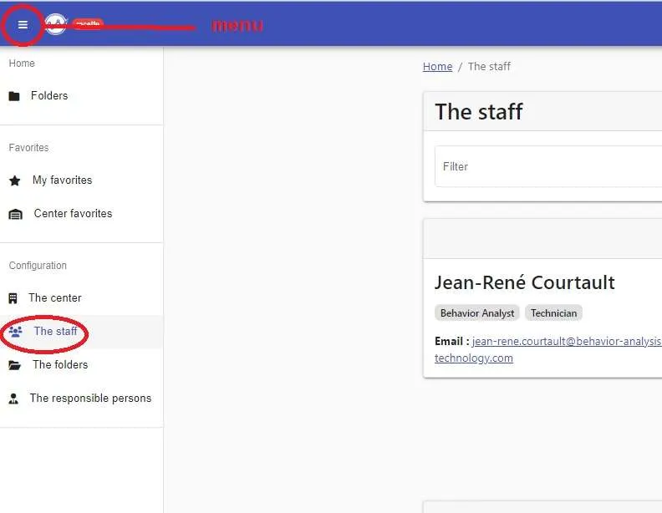Click the open folder icon beside The folders
This screenshot has width=662, height=513.
tap(15, 365)
